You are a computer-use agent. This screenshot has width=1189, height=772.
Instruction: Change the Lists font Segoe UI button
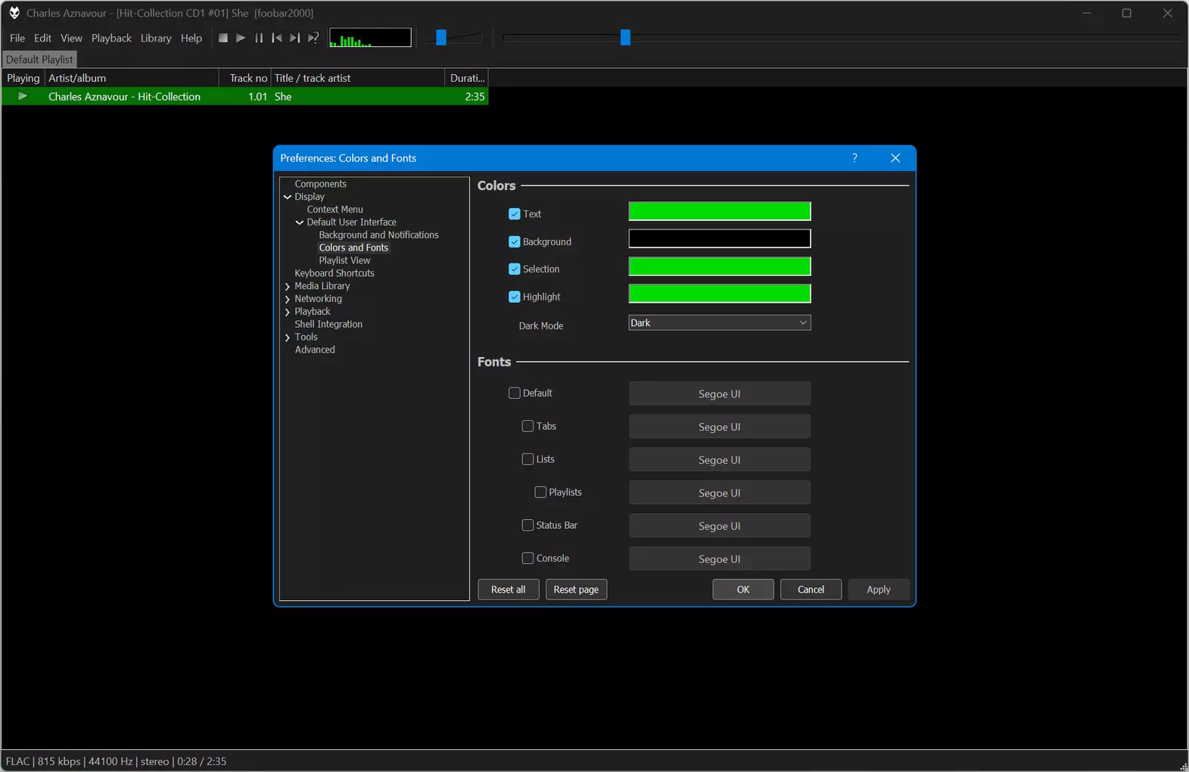(720, 460)
